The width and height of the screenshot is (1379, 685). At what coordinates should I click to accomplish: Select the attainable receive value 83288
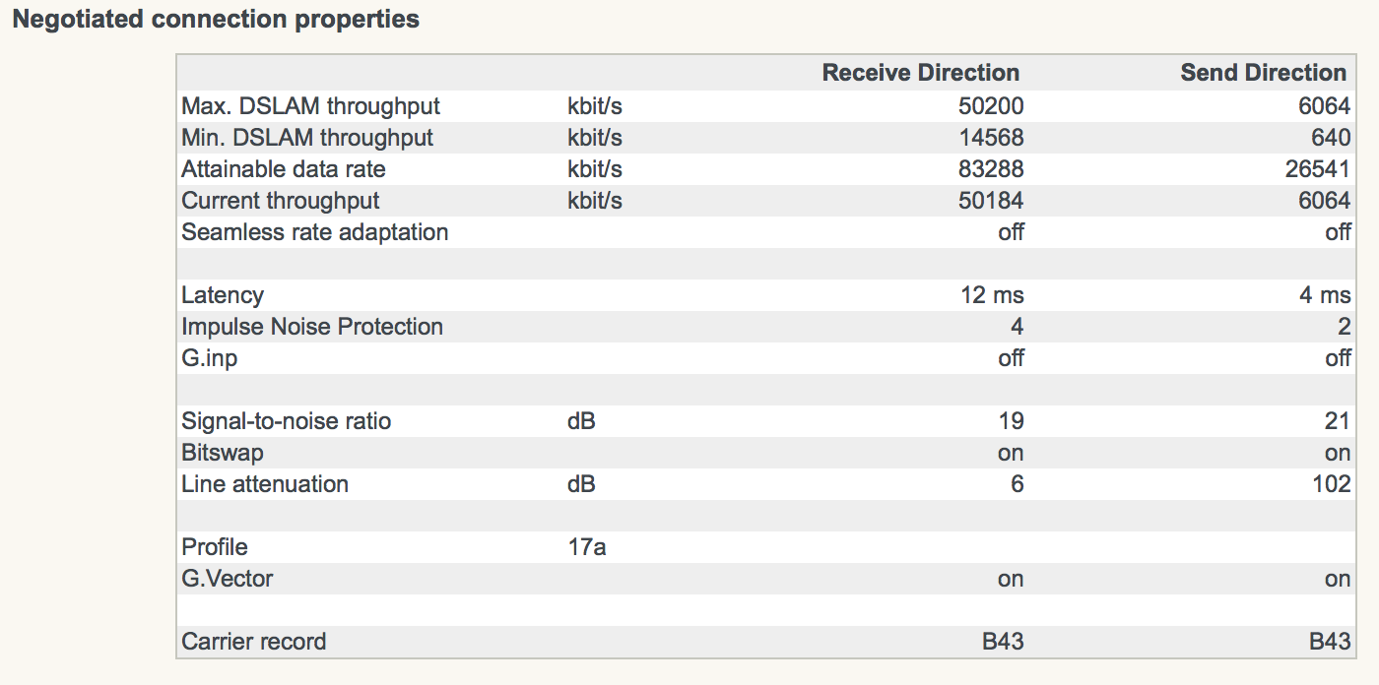point(991,169)
